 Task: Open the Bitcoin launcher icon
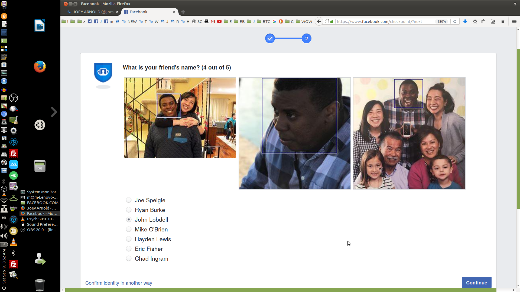pyautogui.click(x=4, y=16)
